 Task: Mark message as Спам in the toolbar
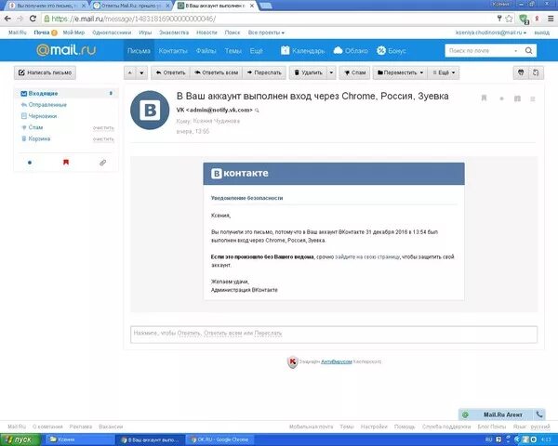[355, 72]
